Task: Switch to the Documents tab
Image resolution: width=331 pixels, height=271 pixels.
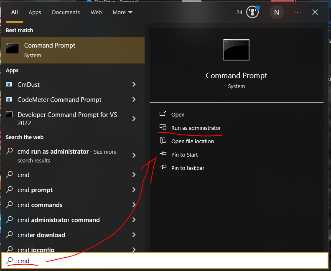Action: point(66,13)
